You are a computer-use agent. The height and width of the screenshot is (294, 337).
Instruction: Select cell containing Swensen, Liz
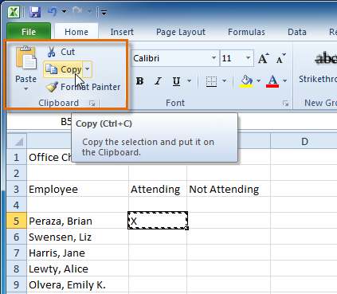click(77, 237)
